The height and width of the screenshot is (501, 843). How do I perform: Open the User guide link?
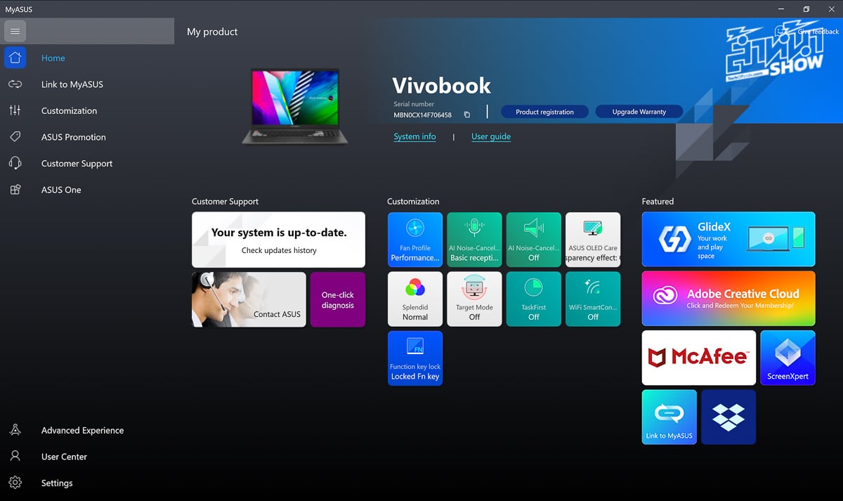(x=491, y=136)
